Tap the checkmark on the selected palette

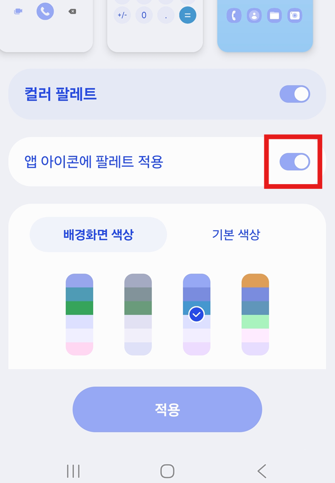click(196, 314)
